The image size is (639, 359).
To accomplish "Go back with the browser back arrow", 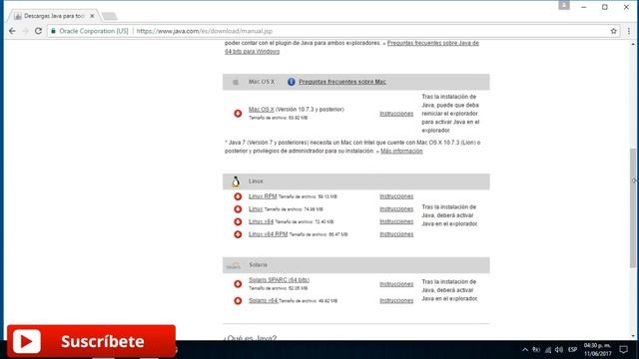I will pos(12,31).
